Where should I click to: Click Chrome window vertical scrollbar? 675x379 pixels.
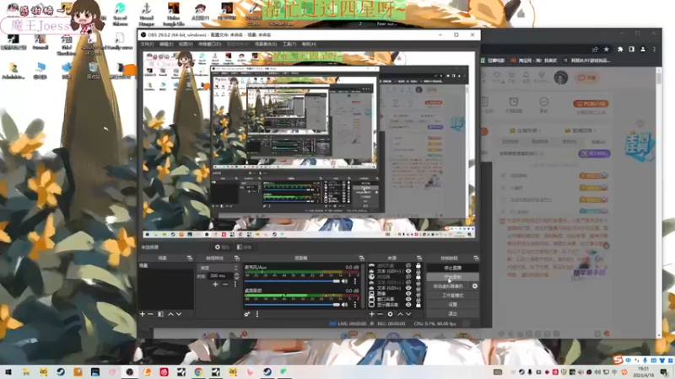click(x=659, y=202)
